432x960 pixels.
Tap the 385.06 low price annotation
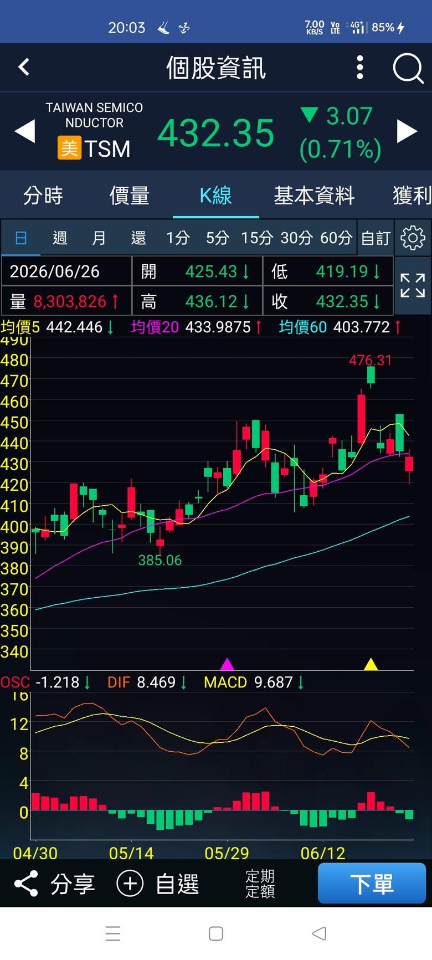(x=160, y=560)
